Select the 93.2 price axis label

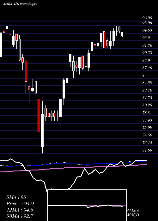tap(146, 38)
